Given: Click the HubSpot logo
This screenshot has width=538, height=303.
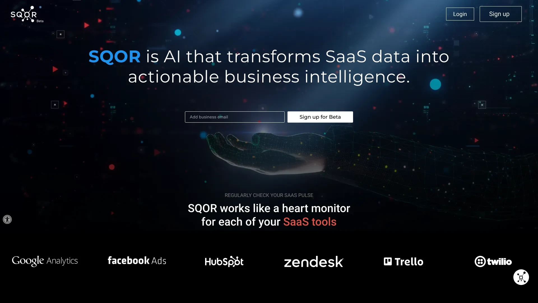Looking at the screenshot, I should pyautogui.click(x=224, y=261).
